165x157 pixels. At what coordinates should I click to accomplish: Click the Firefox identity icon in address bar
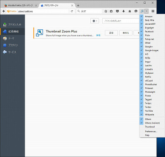[x=12, y=11]
